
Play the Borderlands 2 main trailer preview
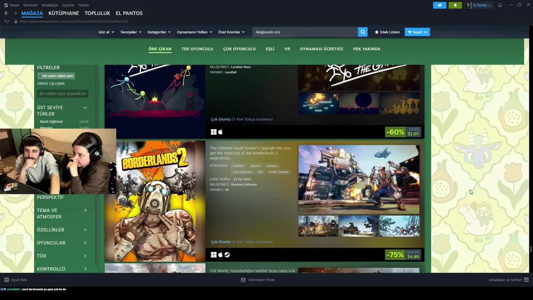359,179
